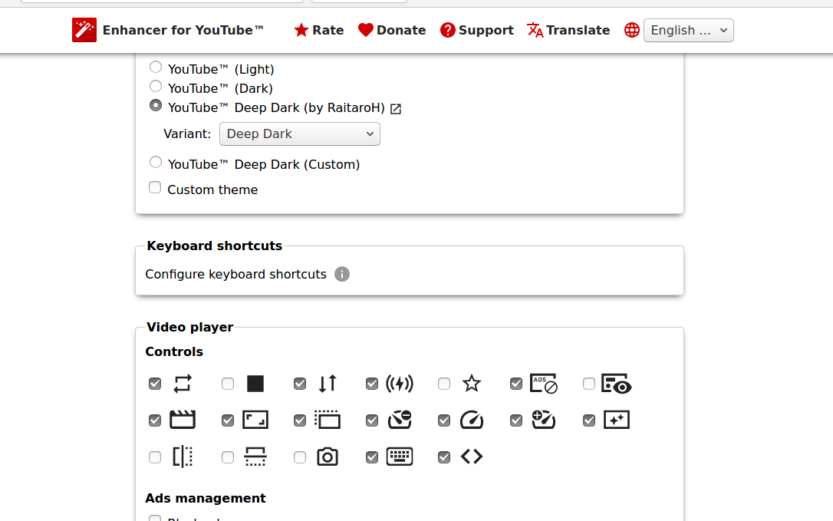Check the stop button control checkbox
833x521 pixels.
(x=228, y=384)
